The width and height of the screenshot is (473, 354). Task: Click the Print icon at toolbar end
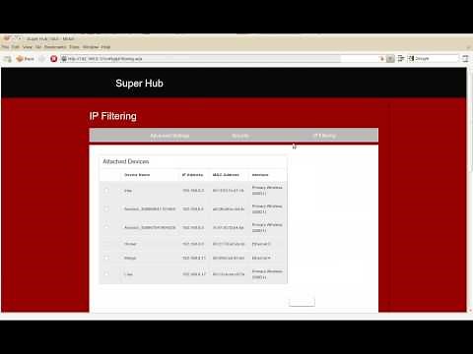pyautogui.click(x=465, y=59)
